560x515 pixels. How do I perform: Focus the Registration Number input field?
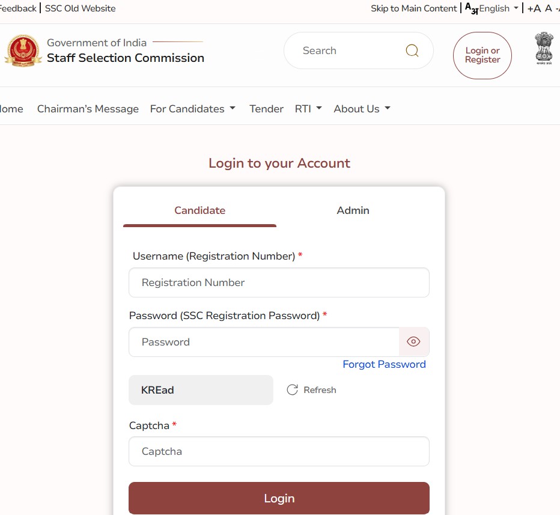279,282
